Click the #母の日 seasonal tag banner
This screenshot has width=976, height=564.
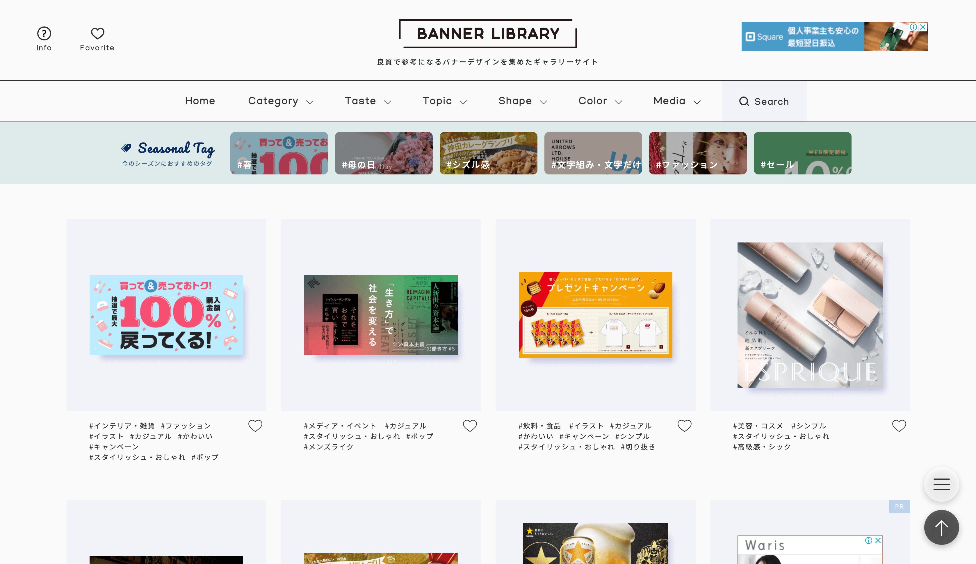click(384, 152)
